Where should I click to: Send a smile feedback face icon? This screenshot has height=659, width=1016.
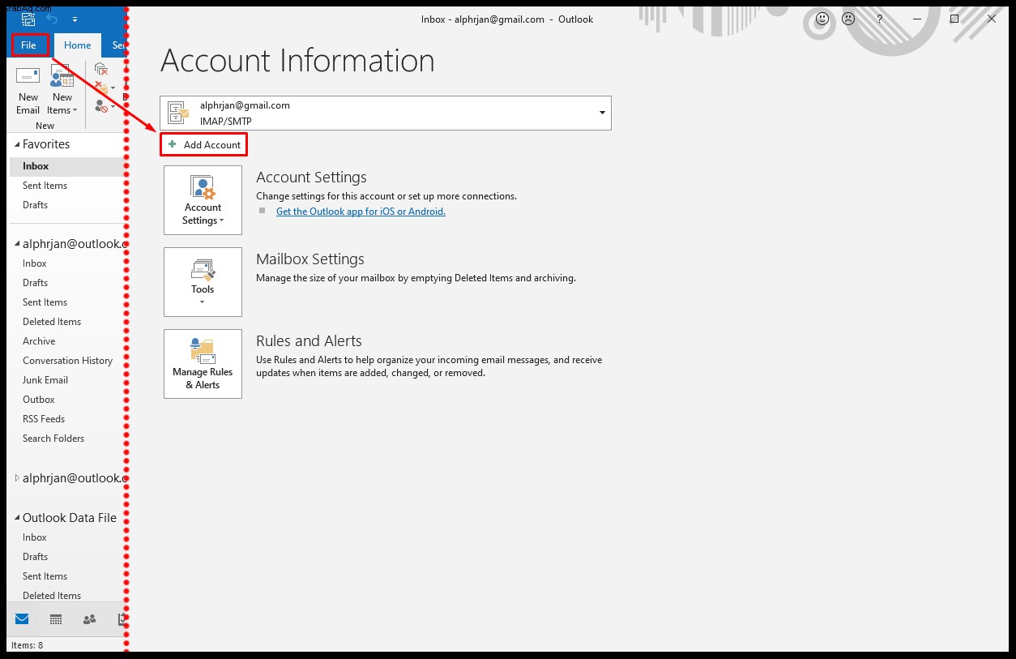click(x=822, y=19)
